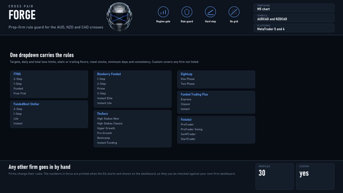
Task: Select 'Classic' under Funded Trading Plus
Action: pyautogui.click(x=185, y=104)
